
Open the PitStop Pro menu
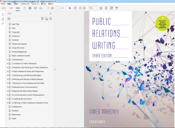[35, 4]
